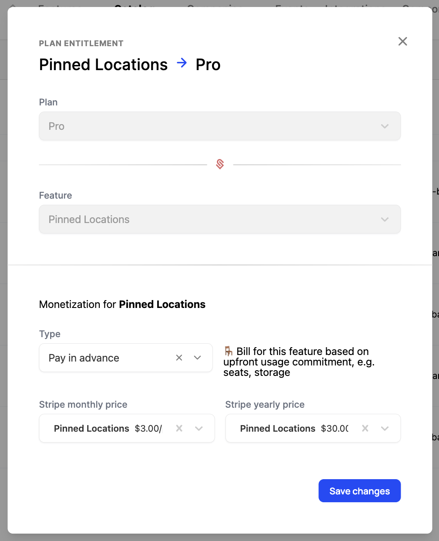439x541 pixels.
Task: Click the Stripe logo icon on the divider
Action: [219, 164]
